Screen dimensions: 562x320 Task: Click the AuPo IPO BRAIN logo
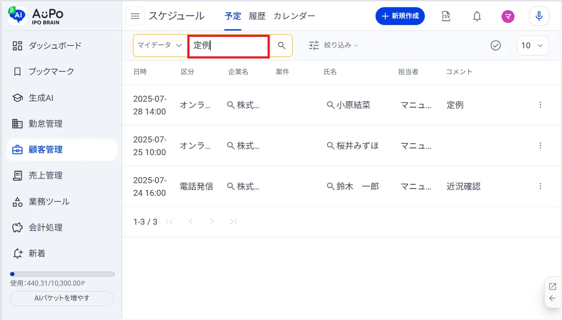pos(36,16)
